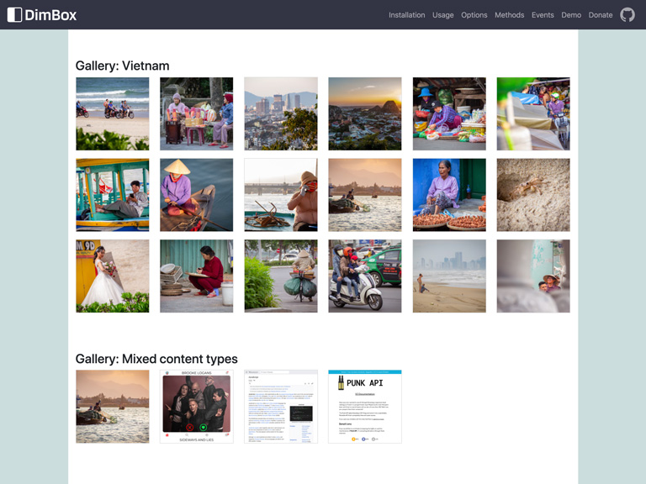This screenshot has height=484, width=646.
Task: Open the beach motorbikes thumbnail
Action: pos(113,114)
